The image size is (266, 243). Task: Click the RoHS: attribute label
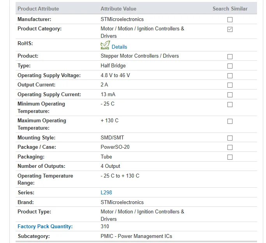click(25, 43)
